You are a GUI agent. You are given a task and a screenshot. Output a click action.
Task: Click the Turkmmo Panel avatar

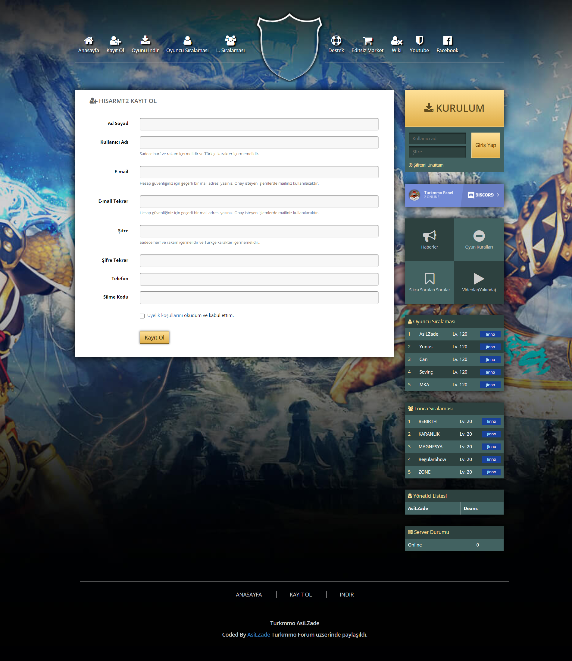coord(414,195)
